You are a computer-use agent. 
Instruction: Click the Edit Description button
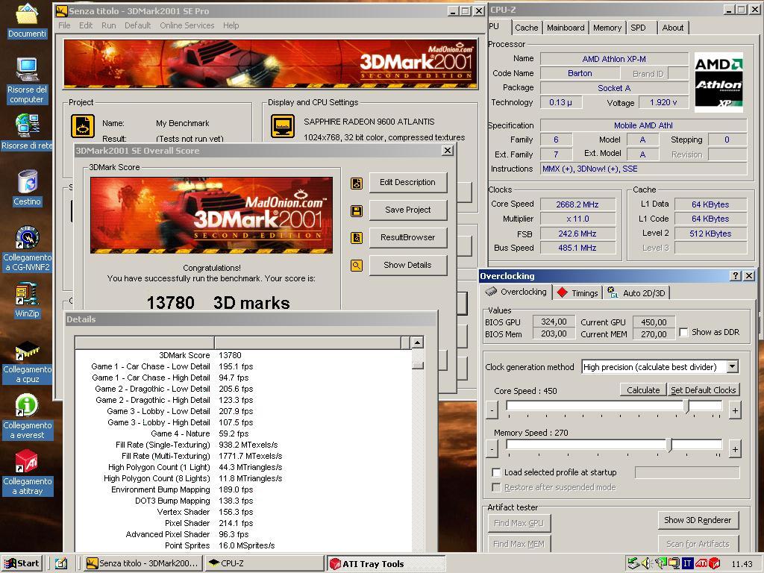coord(408,182)
